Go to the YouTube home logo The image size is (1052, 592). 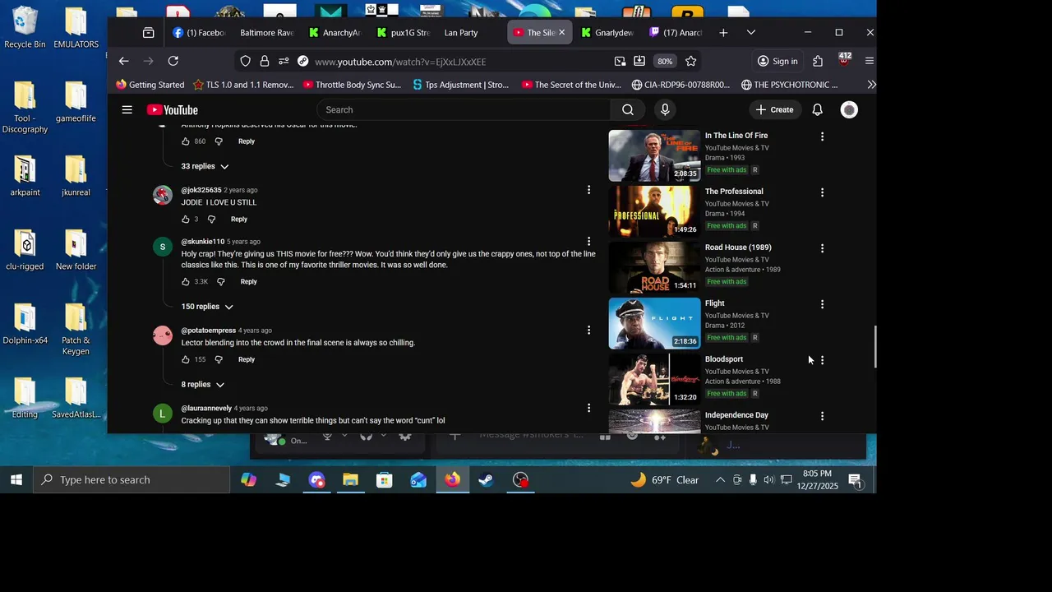point(173,110)
